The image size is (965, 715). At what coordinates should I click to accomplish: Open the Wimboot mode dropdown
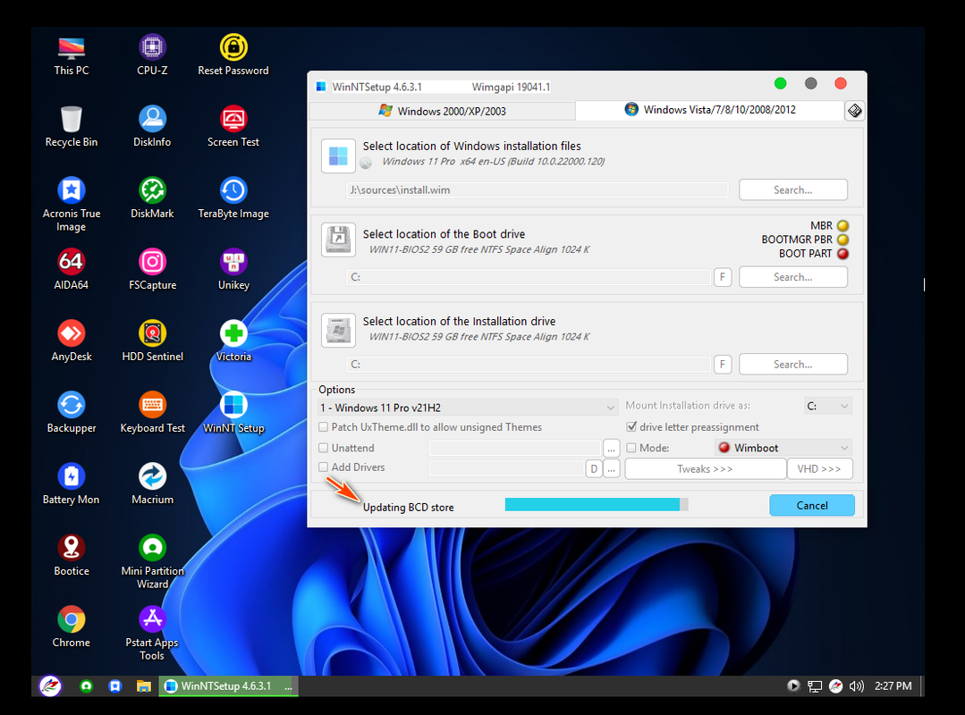coord(783,448)
